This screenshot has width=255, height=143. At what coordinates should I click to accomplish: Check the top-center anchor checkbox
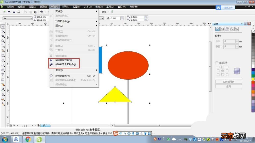tap(222, 67)
